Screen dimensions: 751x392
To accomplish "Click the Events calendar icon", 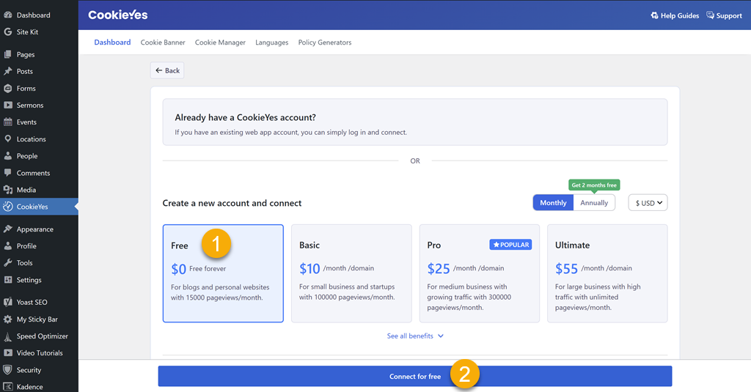I will 7,122.
